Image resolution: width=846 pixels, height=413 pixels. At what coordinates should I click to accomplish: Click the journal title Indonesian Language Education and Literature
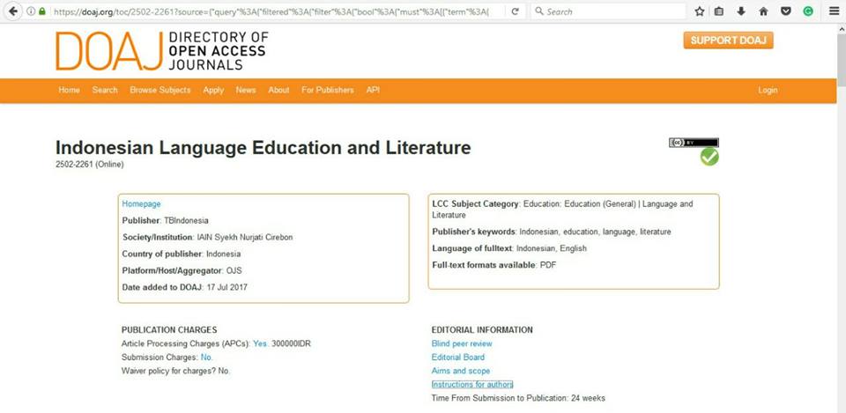(x=263, y=148)
